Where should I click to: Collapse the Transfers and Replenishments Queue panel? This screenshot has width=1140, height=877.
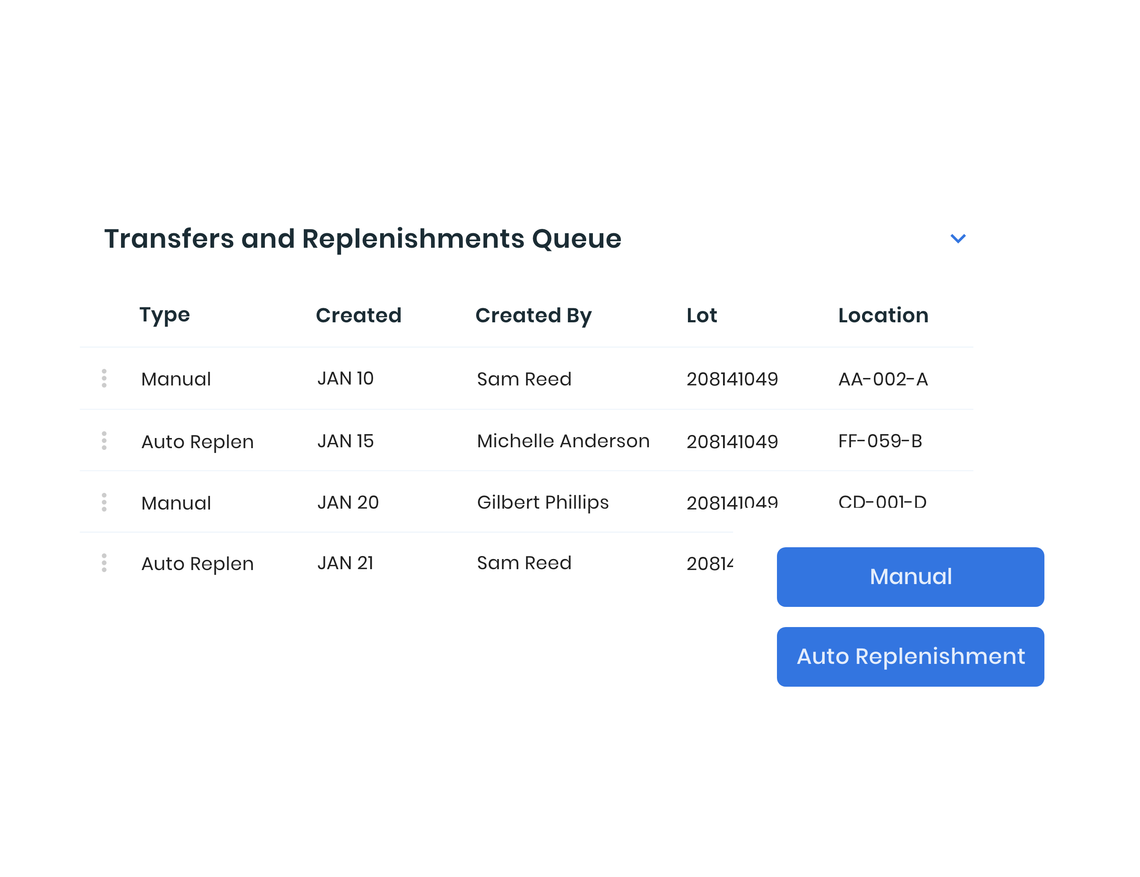pos(958,239)
